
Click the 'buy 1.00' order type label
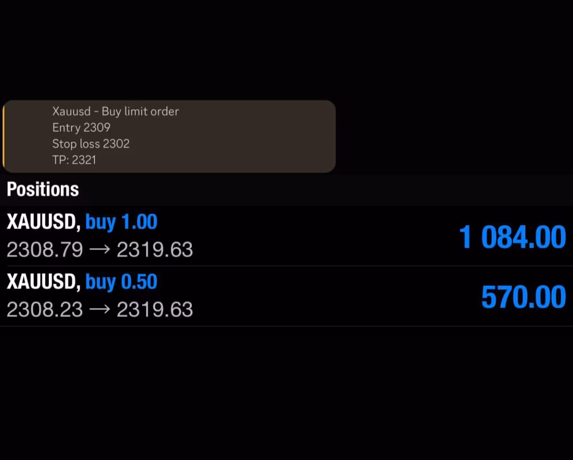click(121, 222)
